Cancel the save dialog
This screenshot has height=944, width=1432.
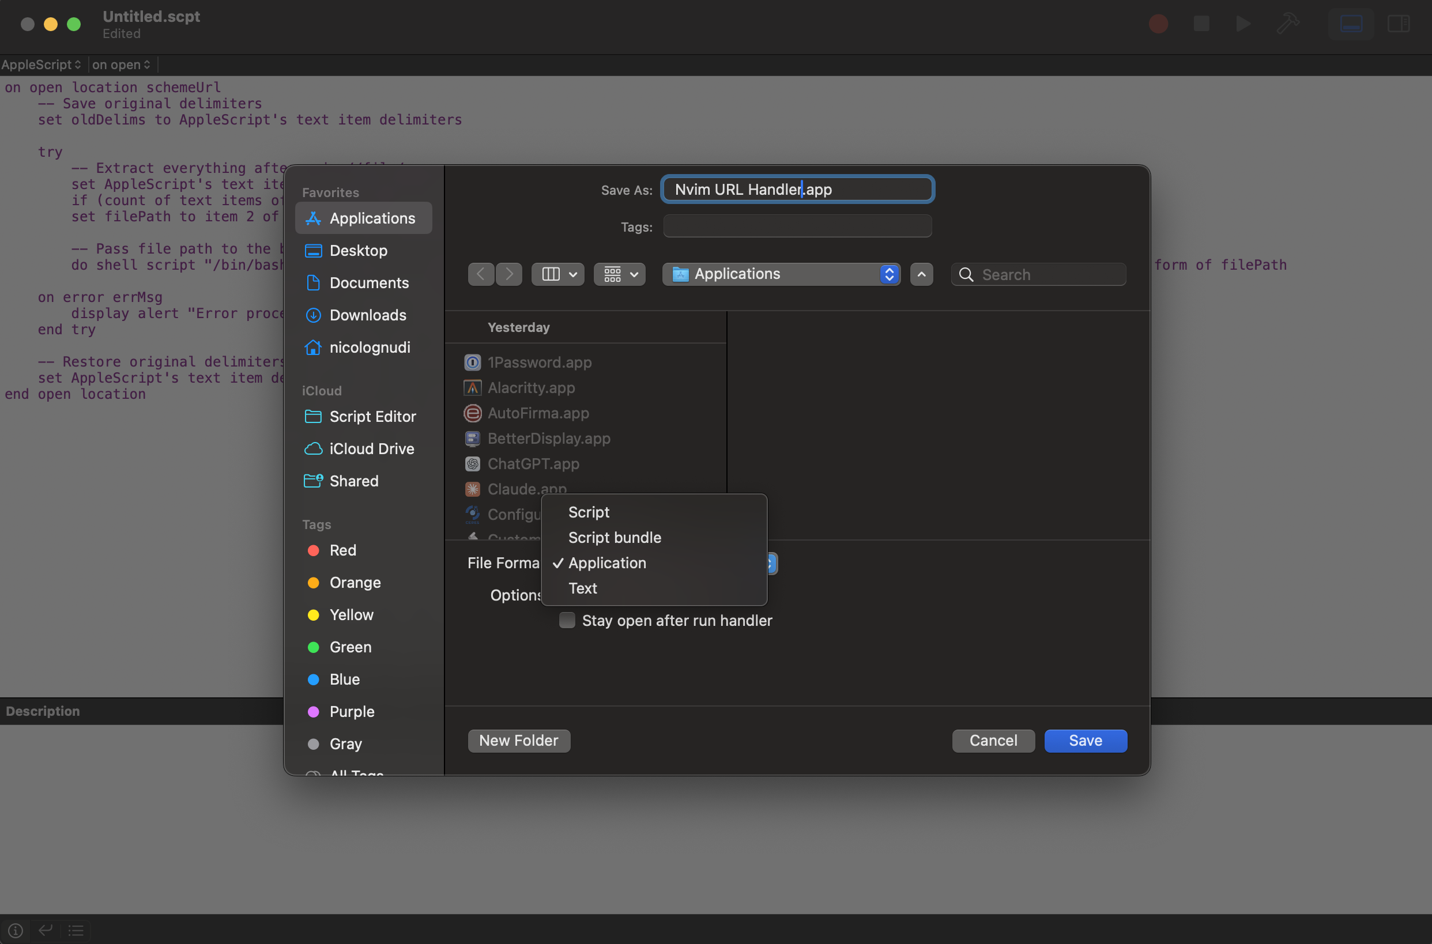pyautogui.click(x=993, y=741)
